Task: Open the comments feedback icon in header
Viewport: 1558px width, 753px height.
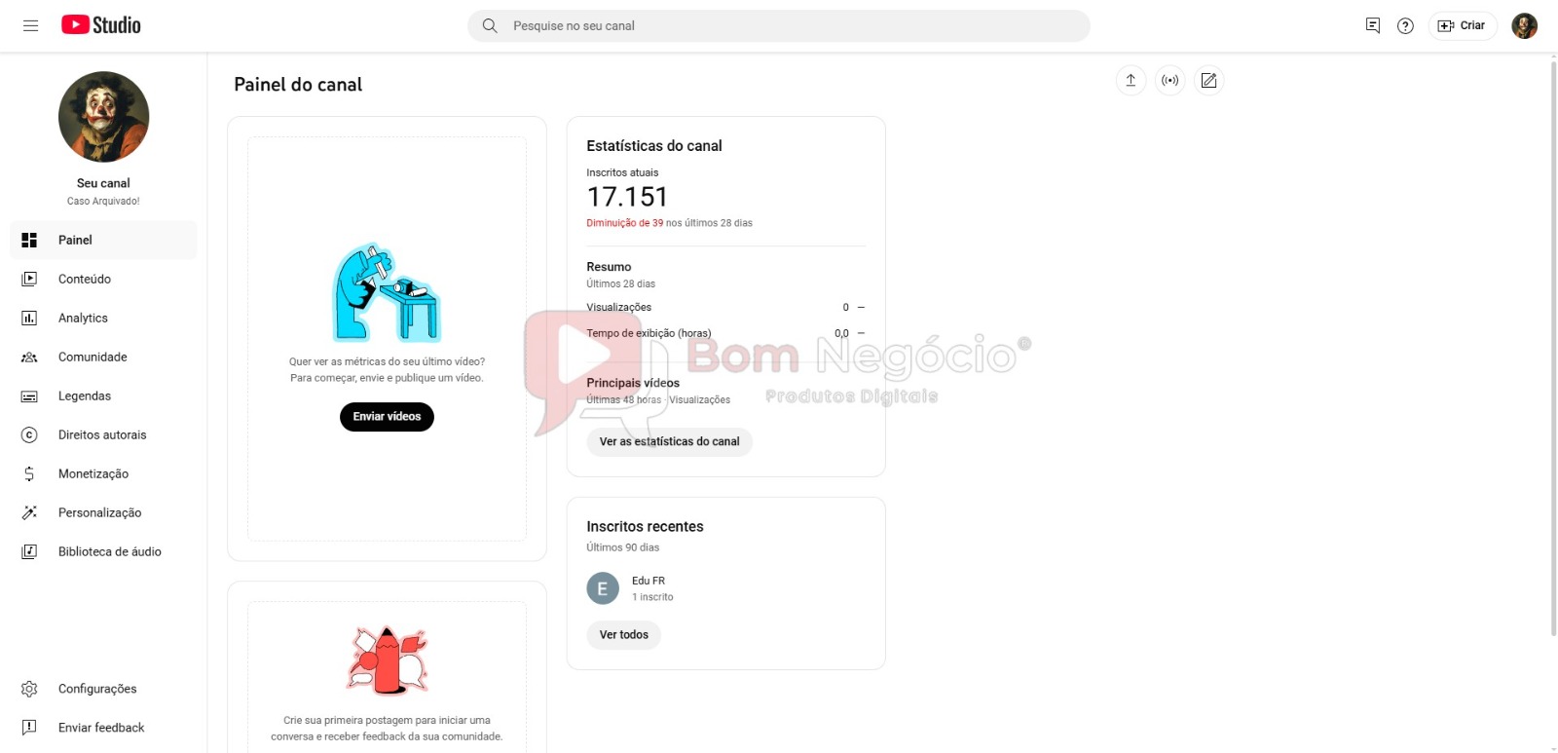Action: click(x=1373, y=26)
